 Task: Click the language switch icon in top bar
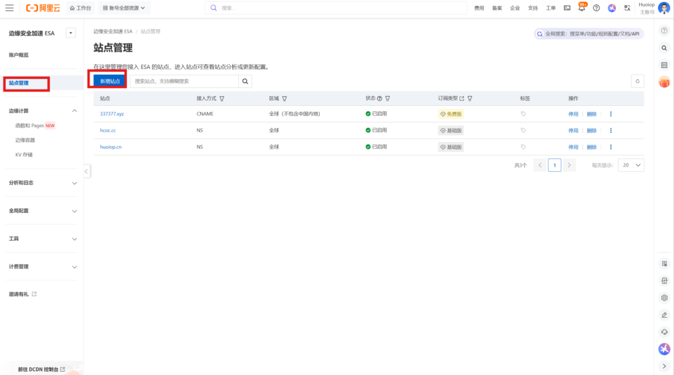pos(629,8)
